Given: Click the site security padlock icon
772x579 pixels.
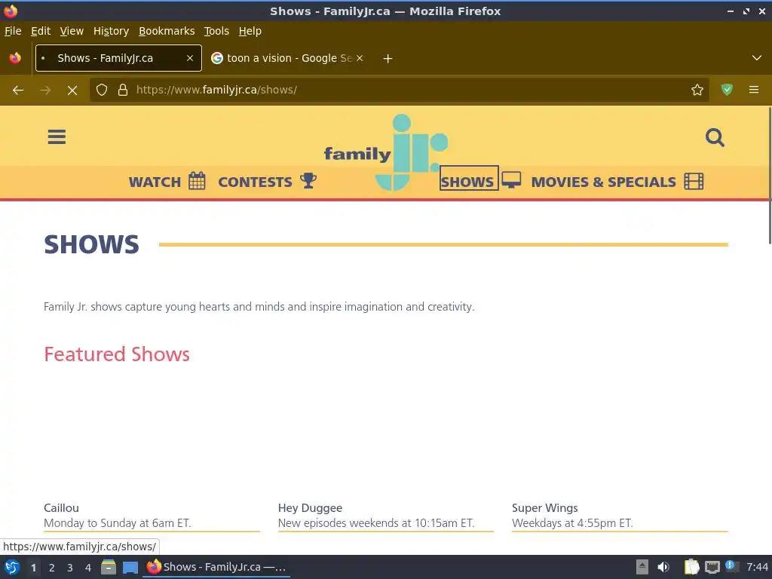Looking at the screenshot, I should (x=123, y=90).
